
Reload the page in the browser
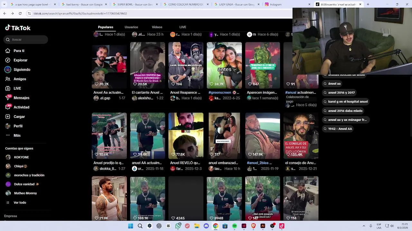pyautogui.click(x=20, y=13)
